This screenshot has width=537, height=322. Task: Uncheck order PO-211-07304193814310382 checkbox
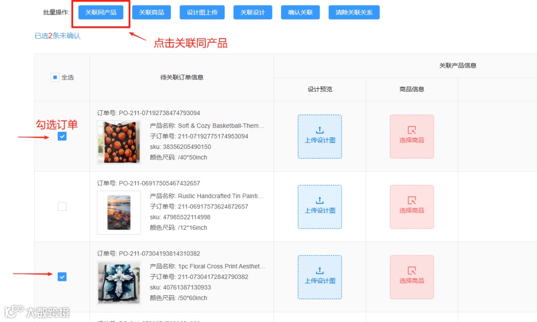click(x=62, y=276)
